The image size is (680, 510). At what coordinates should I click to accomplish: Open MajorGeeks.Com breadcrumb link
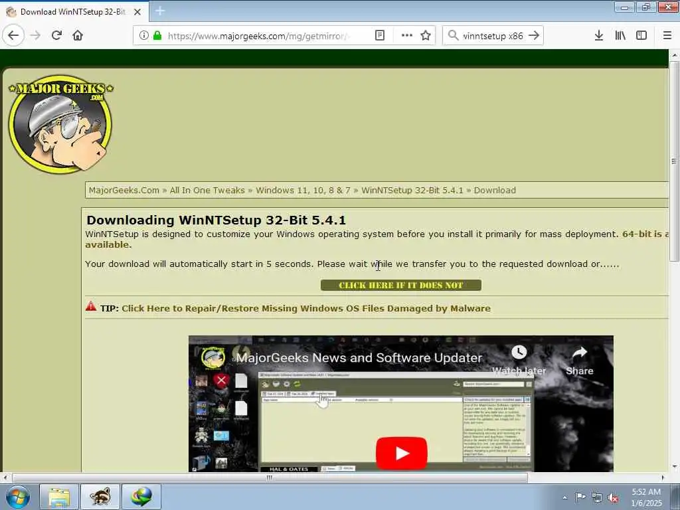pos(124,191)
